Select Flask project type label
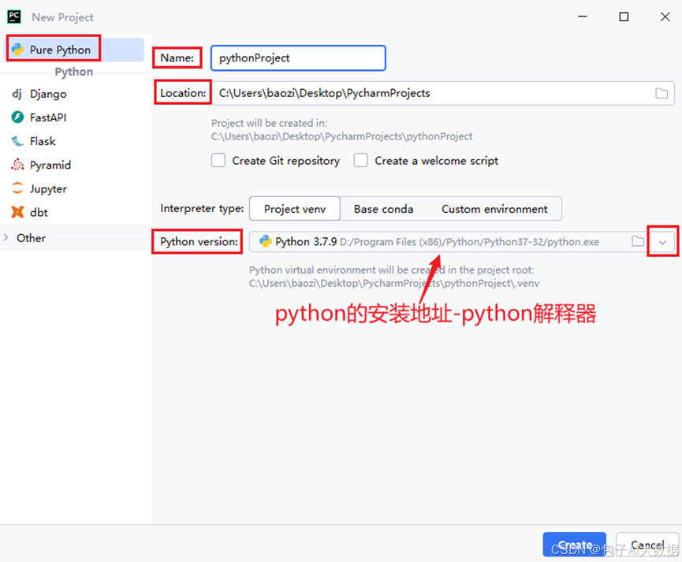Viewport: 682px width, 562px height. pyautogui.click(x=43, y=141)
